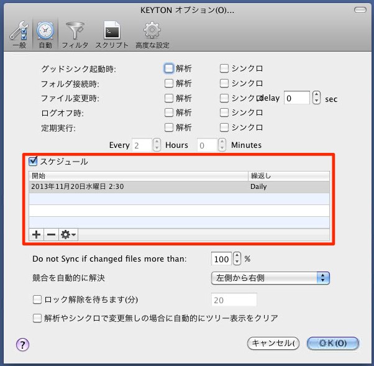Click the Minutes stepper

[222, 145]
